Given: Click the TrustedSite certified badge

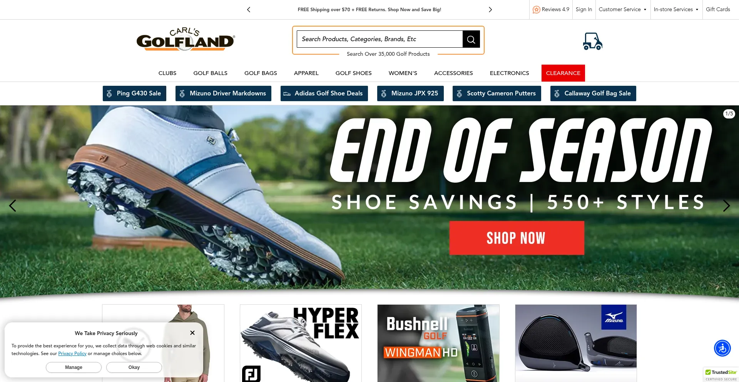Looking at the screenshot, I should pos(721,375).
